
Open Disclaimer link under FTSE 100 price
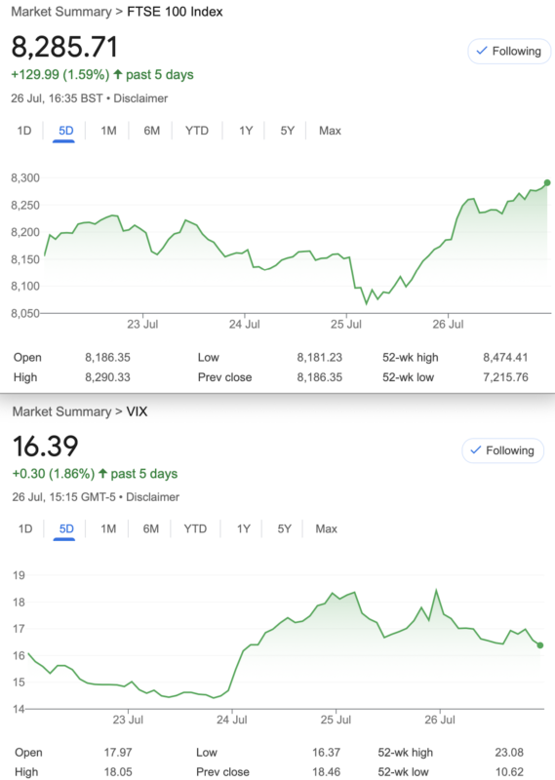point(140,98)
